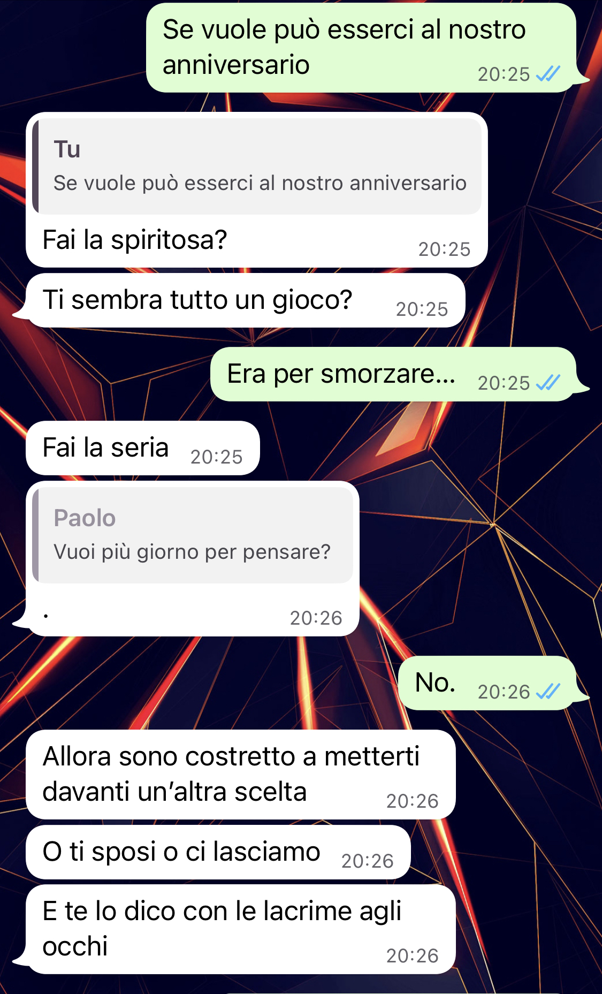Tap the single dot message under Paolo quote

click(x=46, y=616)
